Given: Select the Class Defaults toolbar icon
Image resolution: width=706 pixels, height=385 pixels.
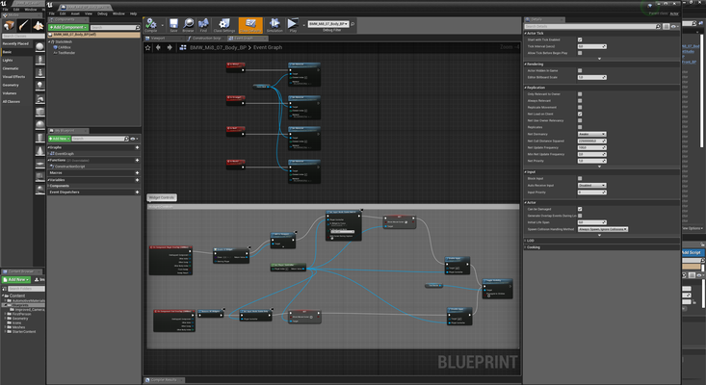Looking at the screenshot, I should point(250,24).
